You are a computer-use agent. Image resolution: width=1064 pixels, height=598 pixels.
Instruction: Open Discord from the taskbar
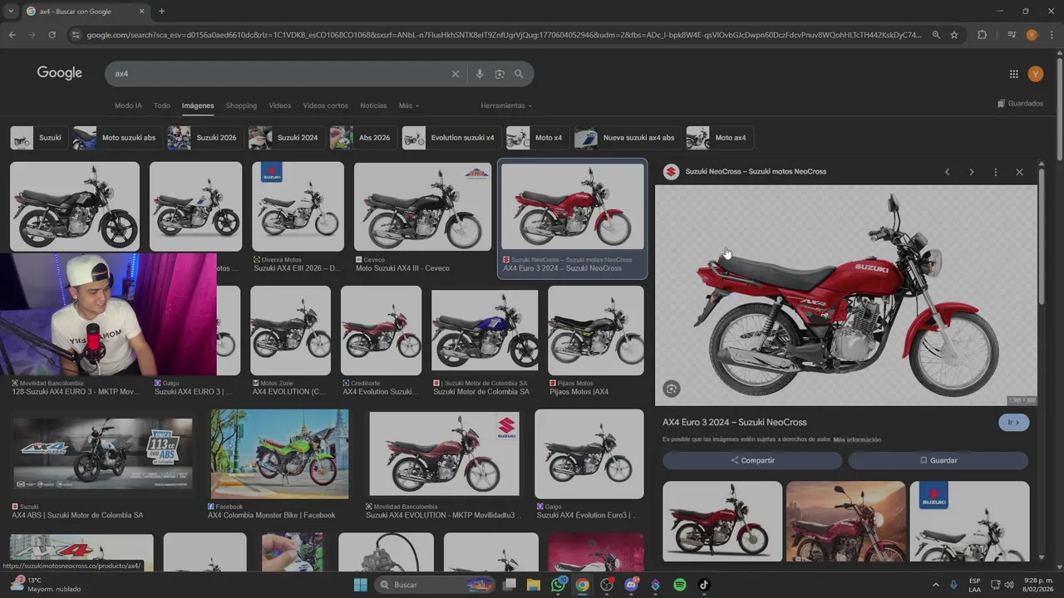[631, 585]
